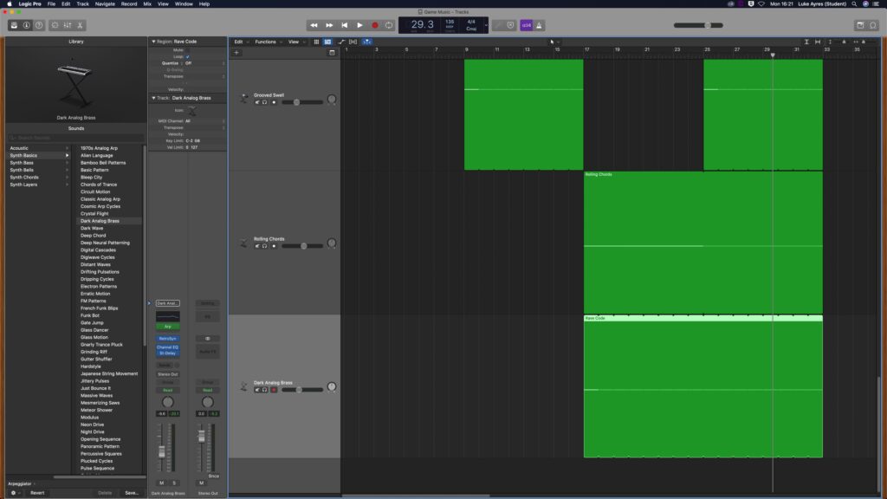Open the Window menu

184,4
